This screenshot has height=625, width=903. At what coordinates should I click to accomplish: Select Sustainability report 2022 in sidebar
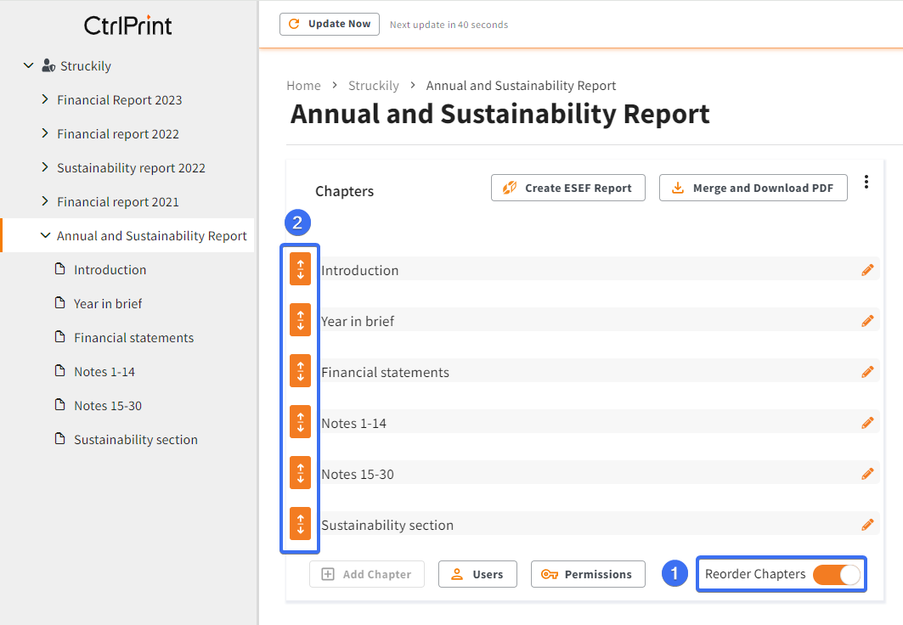(132, 168)
